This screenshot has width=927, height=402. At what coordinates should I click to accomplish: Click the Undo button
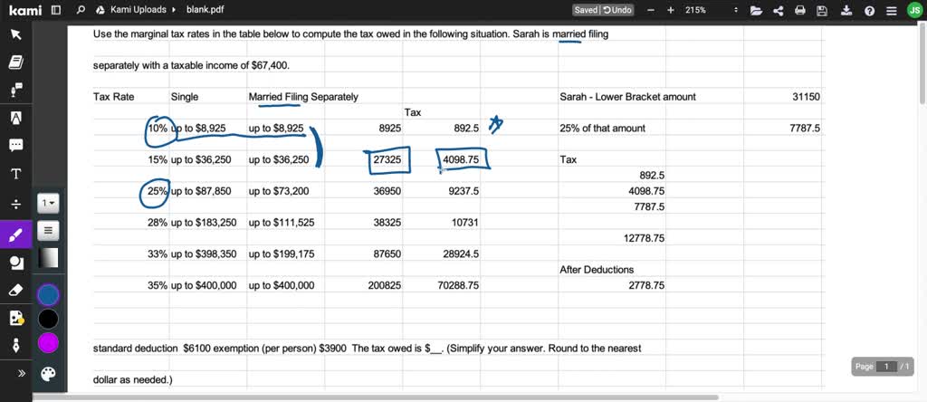click(617, 10)
